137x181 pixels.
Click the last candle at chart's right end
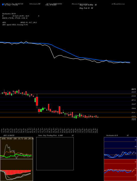(x=98, y=117)
